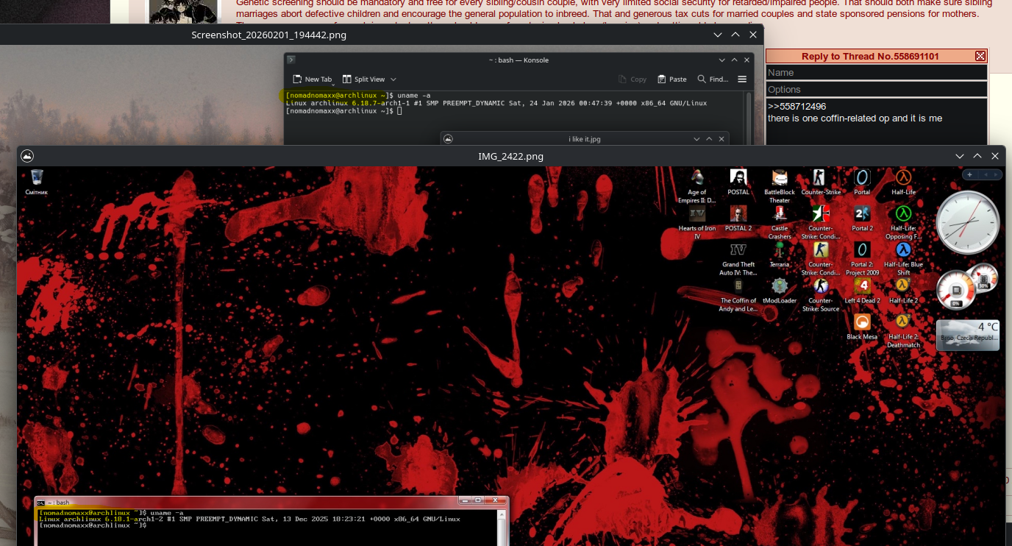
Task: Expand the Split View dropdown arrow in Konsole
Action: click(393, 79)
